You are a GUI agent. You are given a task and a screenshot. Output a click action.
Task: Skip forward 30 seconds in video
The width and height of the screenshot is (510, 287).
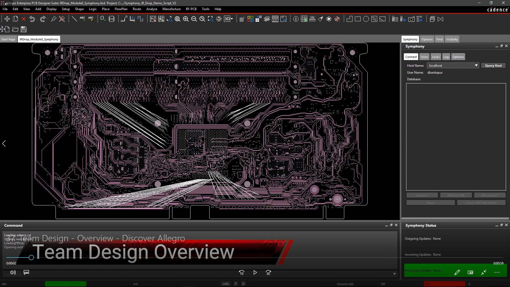268,272
